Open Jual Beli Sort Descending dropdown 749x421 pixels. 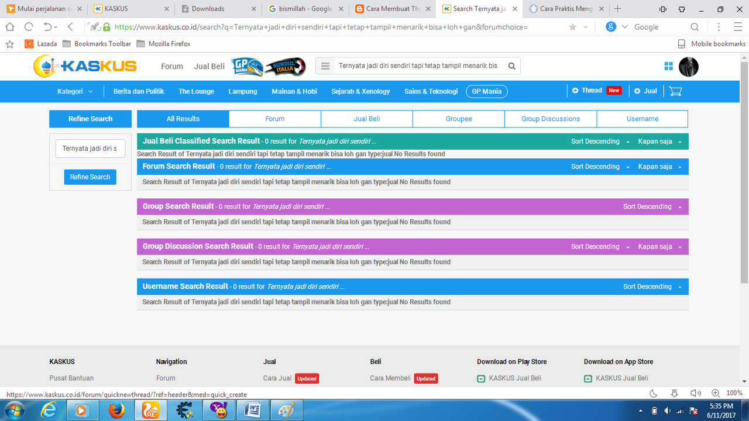click(x=600, y=142)
